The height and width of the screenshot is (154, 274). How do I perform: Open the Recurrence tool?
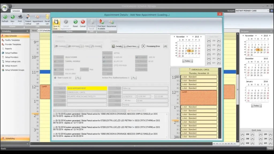click(x=111, y=24)
